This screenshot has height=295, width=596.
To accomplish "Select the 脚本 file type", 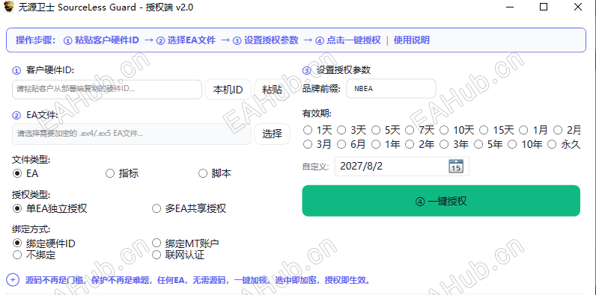I will pyautogui.click(x=215, y=174).
